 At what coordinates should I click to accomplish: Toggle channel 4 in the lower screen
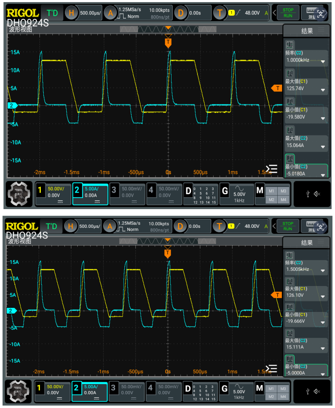pyautogui.click(x=163, y=391)
